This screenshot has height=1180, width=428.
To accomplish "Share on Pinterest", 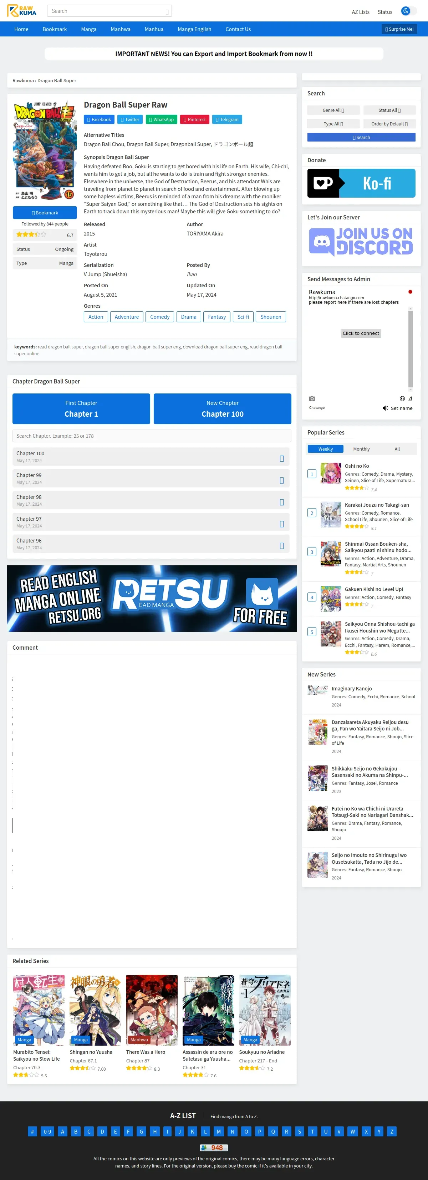I will pyautogui.click(x=195, y=120).
